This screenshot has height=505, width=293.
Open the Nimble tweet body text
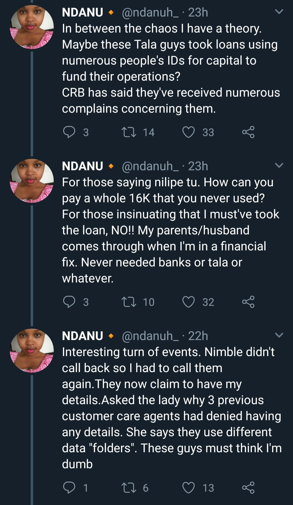[171, 408]
